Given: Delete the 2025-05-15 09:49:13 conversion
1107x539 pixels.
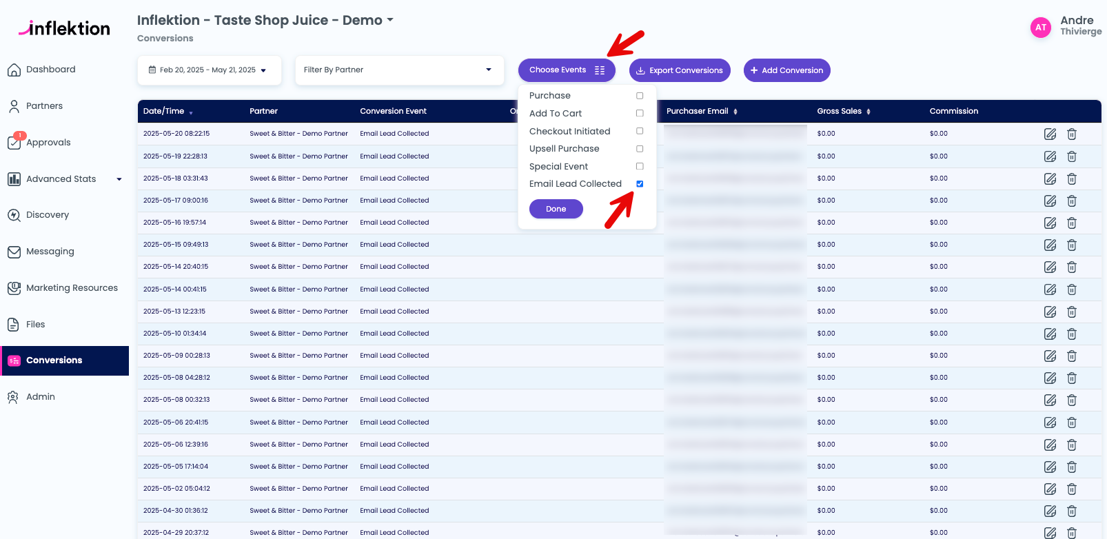Looking at the screenshot, I should coord(1072,245).
